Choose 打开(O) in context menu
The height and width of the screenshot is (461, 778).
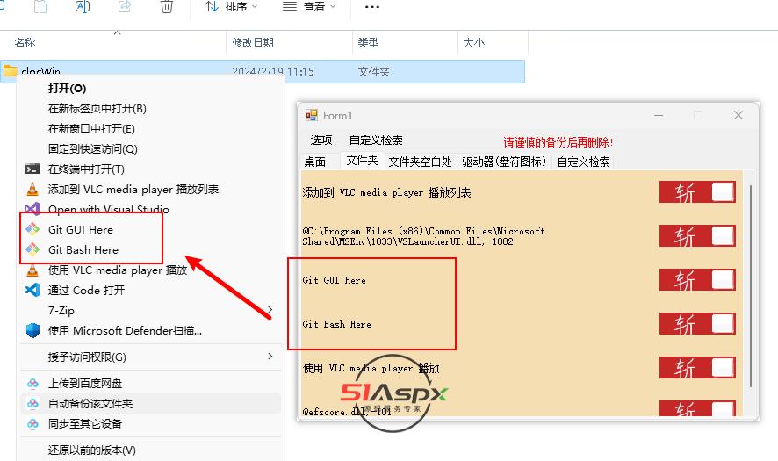[67, 89]
